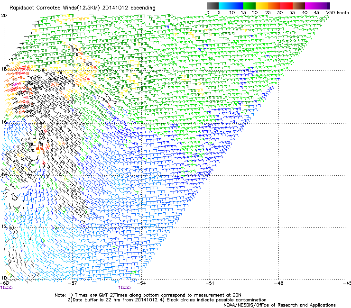Click the orange 25-30 knots legend color
Screen dimensions: 351x308
pyautogui.click(x=274, y=6)
